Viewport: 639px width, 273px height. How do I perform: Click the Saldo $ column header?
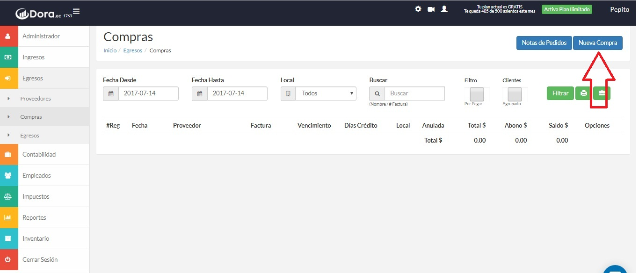pos(559,125)
